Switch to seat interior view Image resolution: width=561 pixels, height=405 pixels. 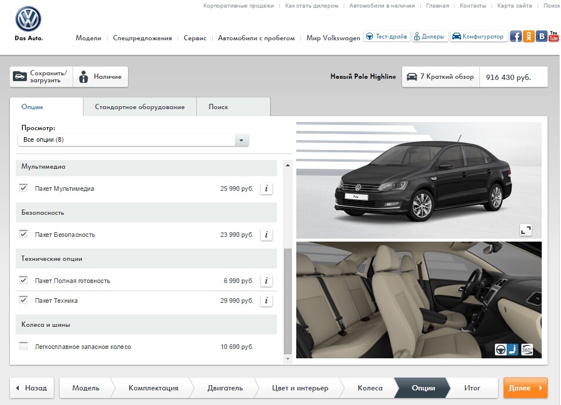pos(513,350)
